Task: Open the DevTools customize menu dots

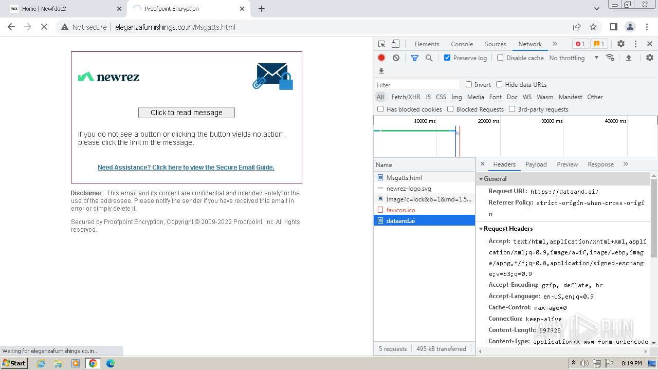Action: tap(635, 44)
